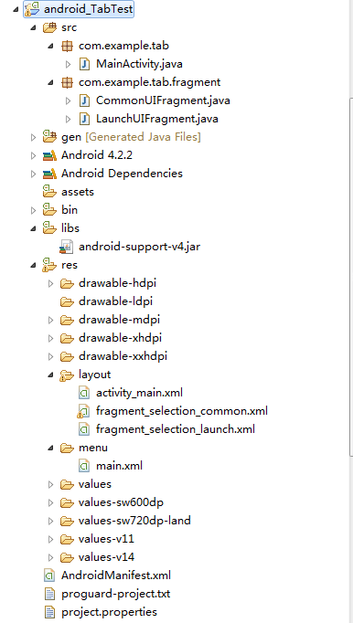This screenshot has height=623, width=353.
Task: Click the CommonUIFragment.java file icon
Action: point(84,100)
